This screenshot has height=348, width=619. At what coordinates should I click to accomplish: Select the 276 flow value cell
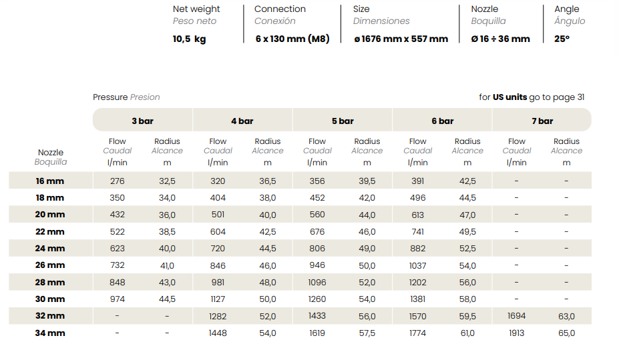click(117, 181)
